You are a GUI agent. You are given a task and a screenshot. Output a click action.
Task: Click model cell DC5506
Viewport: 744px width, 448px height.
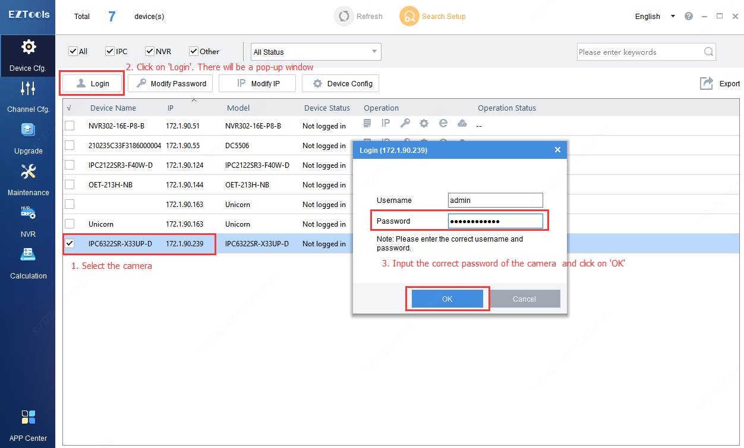[238, 145]
